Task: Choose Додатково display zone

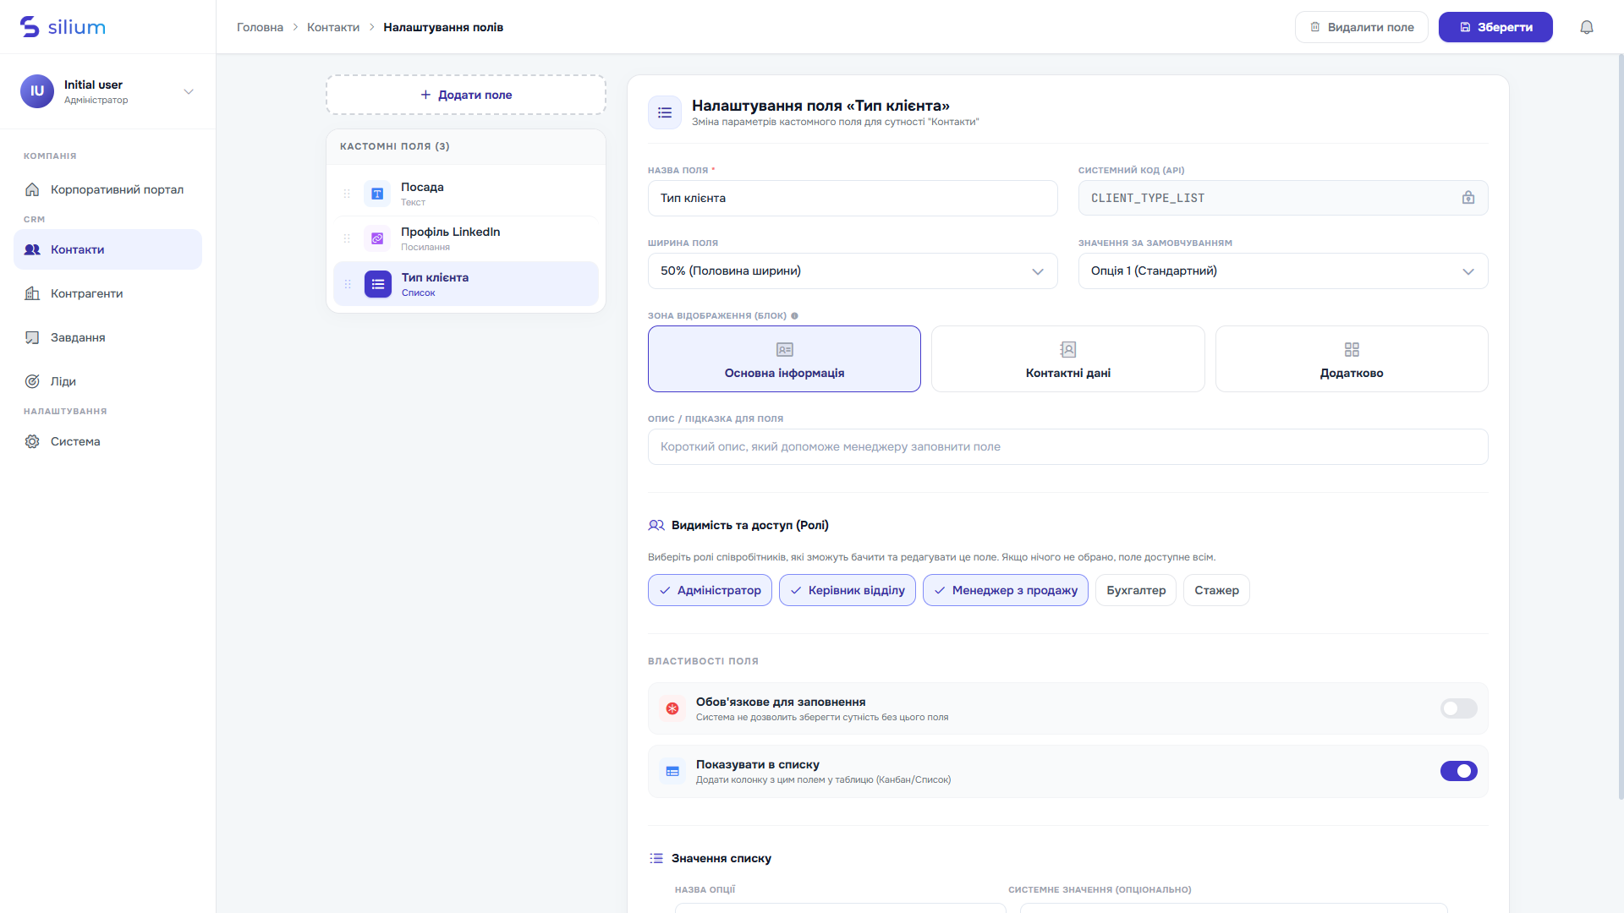Action: [x=1352, y=358]
